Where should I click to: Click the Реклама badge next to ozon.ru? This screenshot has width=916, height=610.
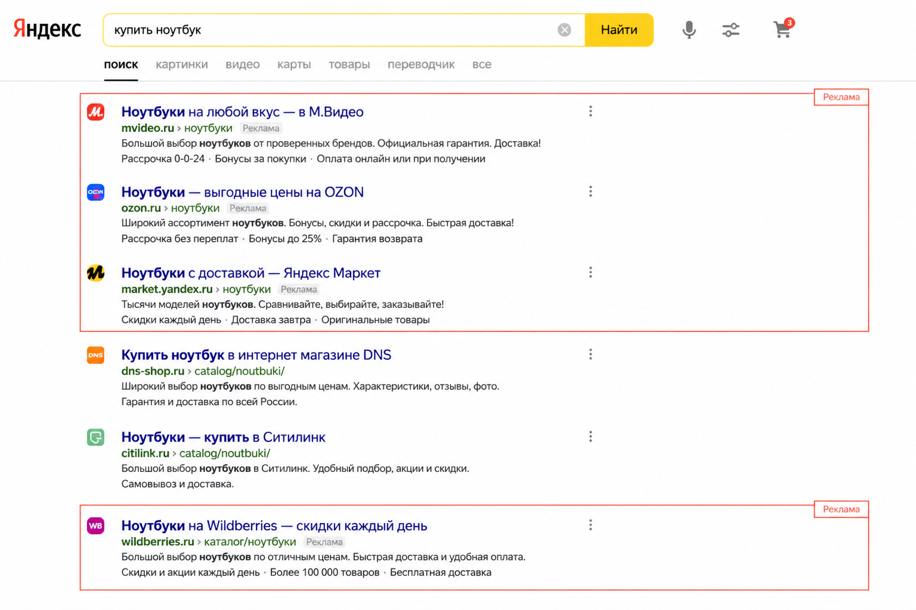click(248, 208)
